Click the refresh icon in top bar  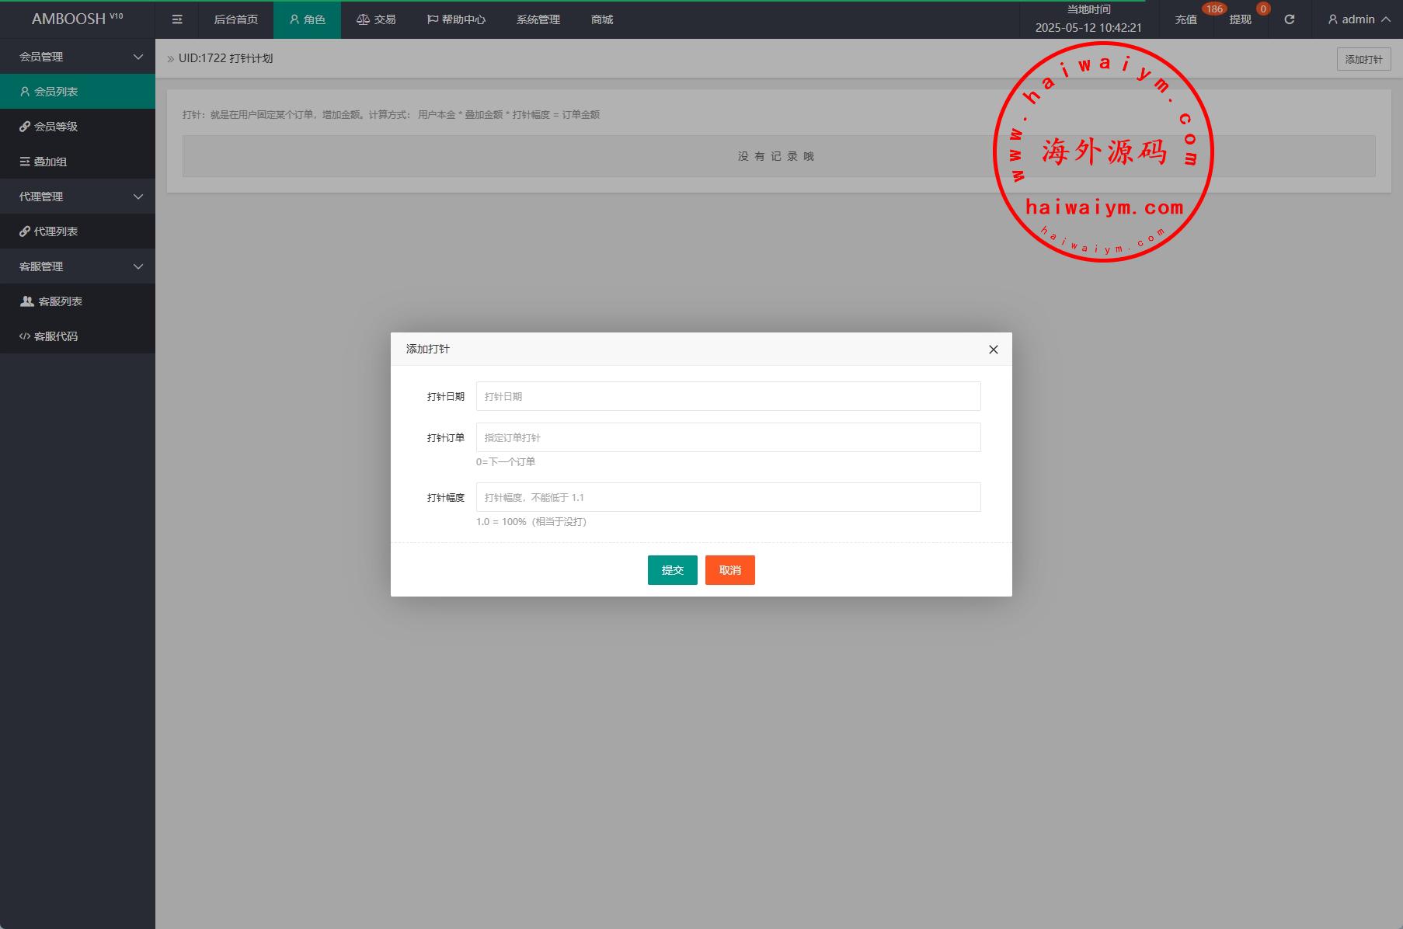tap(1289, 19)
